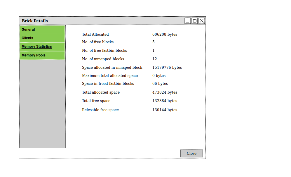This screenshot has height=177, width=291.
Task: Click the Total free space label
Action: pyautogui.click(x=96, y=101)
